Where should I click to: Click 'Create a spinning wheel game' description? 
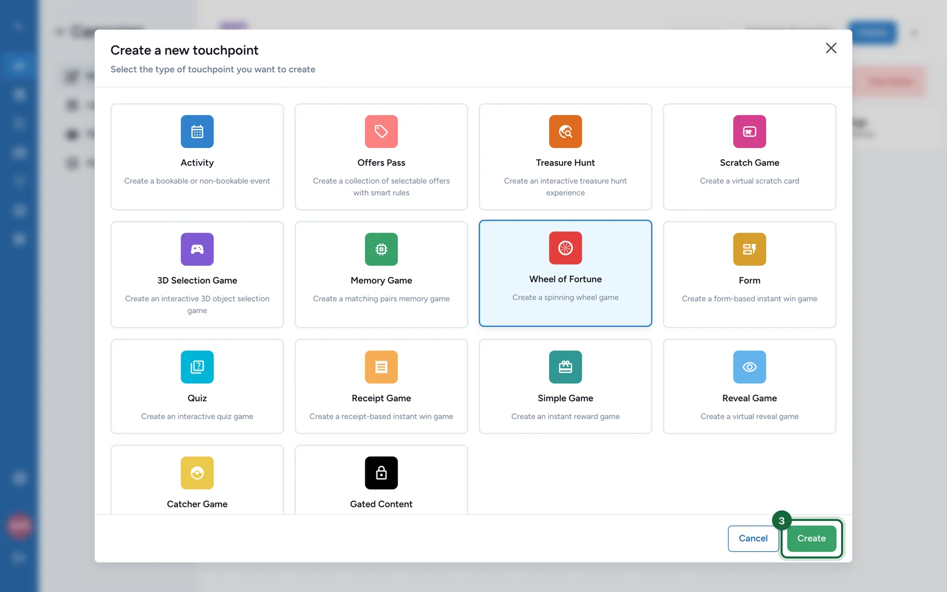coord(565,298)
